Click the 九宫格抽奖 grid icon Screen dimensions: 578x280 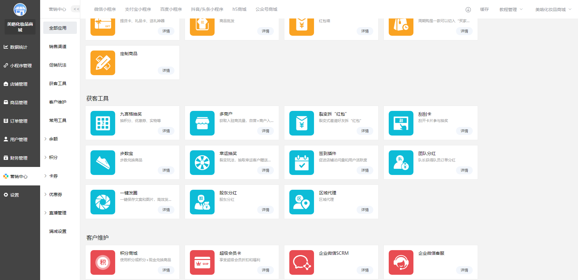click(103, 123)
